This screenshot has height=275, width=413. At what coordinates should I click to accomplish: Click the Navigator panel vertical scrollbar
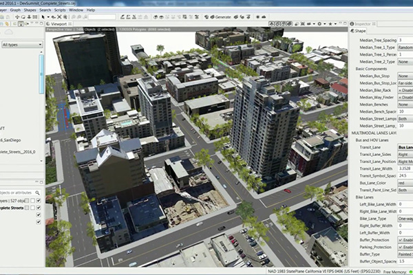41,74
